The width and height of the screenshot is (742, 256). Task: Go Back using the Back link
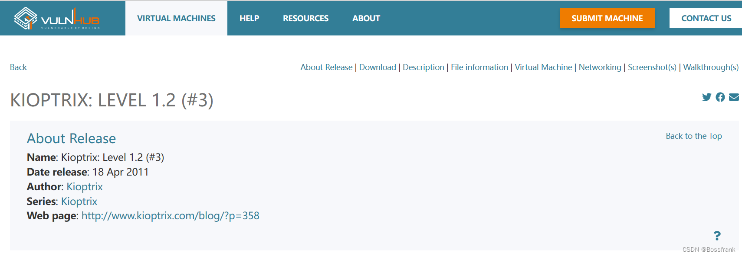(x=18, y=67)
